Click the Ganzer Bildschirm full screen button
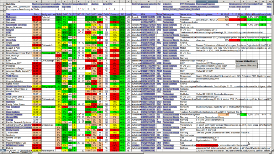Image resolution: width=274 pixels, height=154 pixels. click(x=246, y=65)
